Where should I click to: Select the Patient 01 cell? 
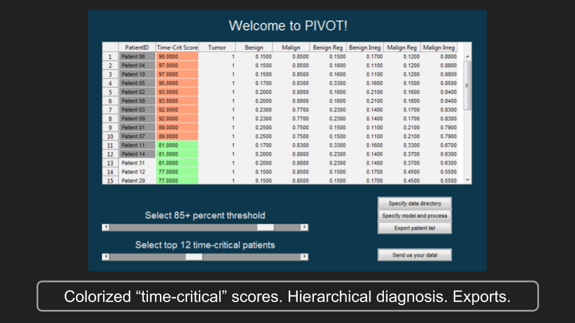(137, 127)
